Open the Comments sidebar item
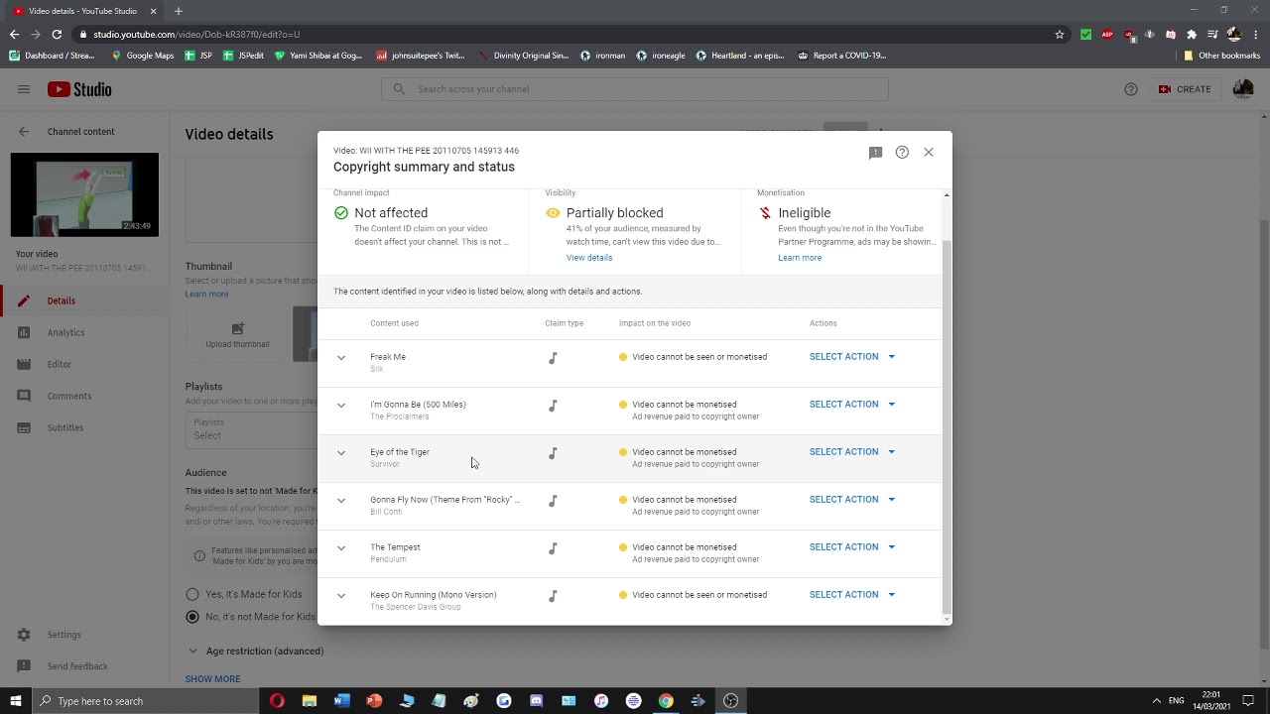Viewport: 1270px width, 714px height. (84, 396)
